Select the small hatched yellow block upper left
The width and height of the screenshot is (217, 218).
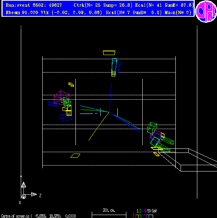71,84
